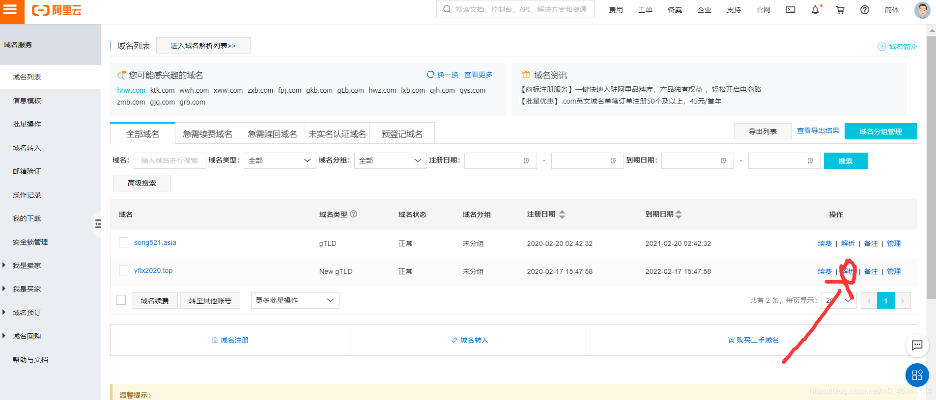The height and width of the screenshot is (400, 936).
Task: Open 批量操作 in sidebar
Action: pyautogui.click(x=27, y=124)
